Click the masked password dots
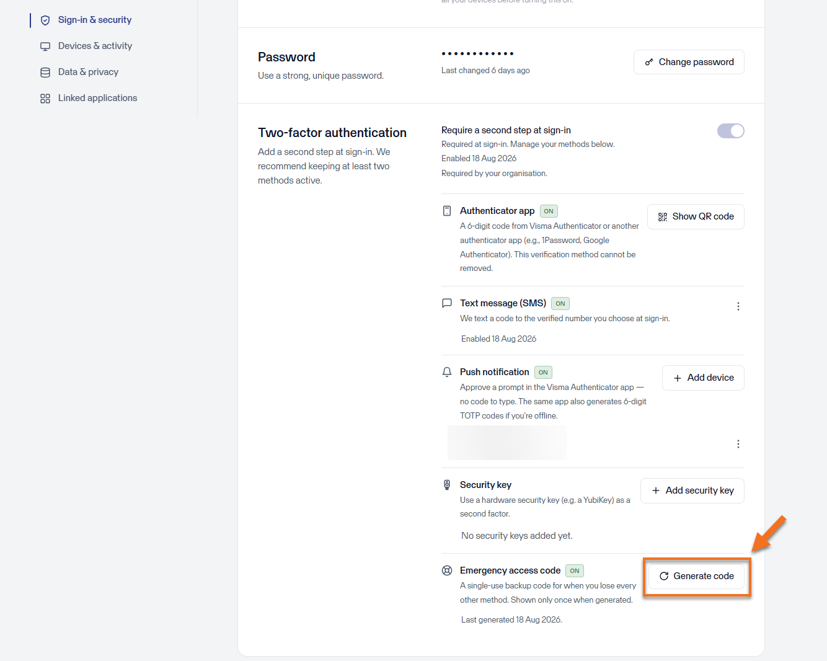This screenshot has width=827, height=661. [478, 54]
